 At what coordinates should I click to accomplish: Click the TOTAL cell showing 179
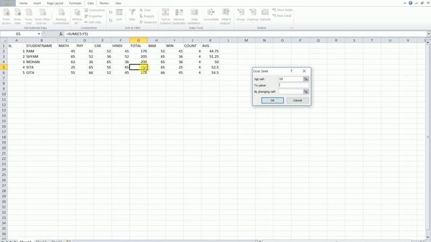click(139, 51)
